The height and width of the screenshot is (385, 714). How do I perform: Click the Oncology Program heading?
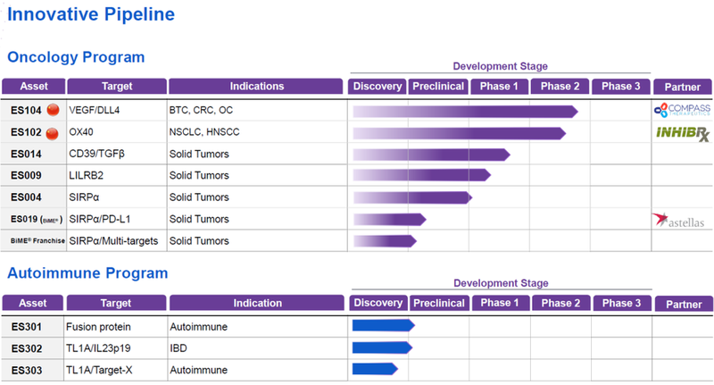coord(76,57)
